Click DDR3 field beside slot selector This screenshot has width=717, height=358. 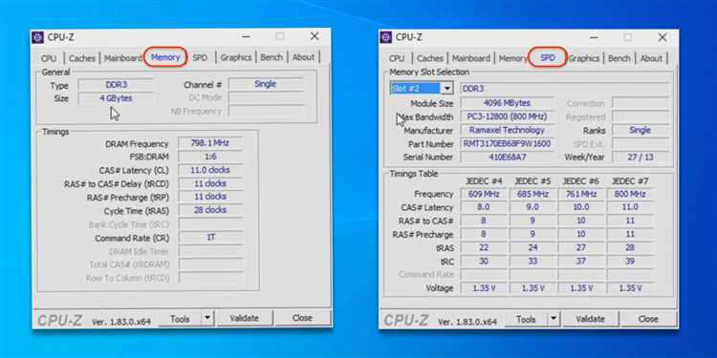click(x=564, y=89)
